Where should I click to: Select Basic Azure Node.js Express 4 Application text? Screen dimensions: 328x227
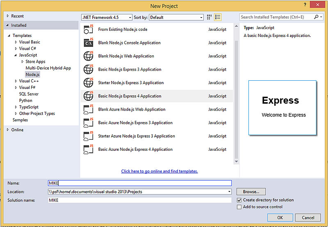click(135, 150)
